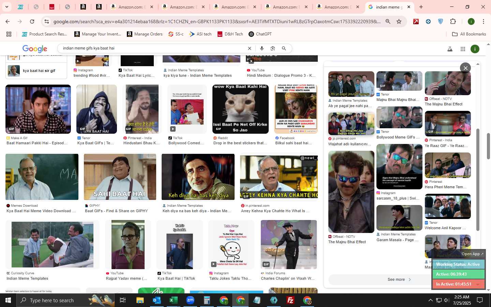
Task: Show hidden system tray icons
Action: pos(430,300)
